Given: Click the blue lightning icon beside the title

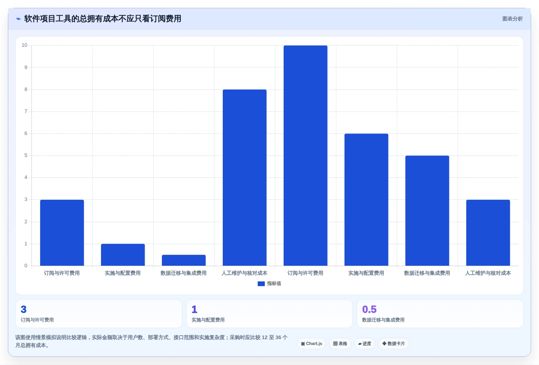Looking at the screenshot, I should (18, 19).
